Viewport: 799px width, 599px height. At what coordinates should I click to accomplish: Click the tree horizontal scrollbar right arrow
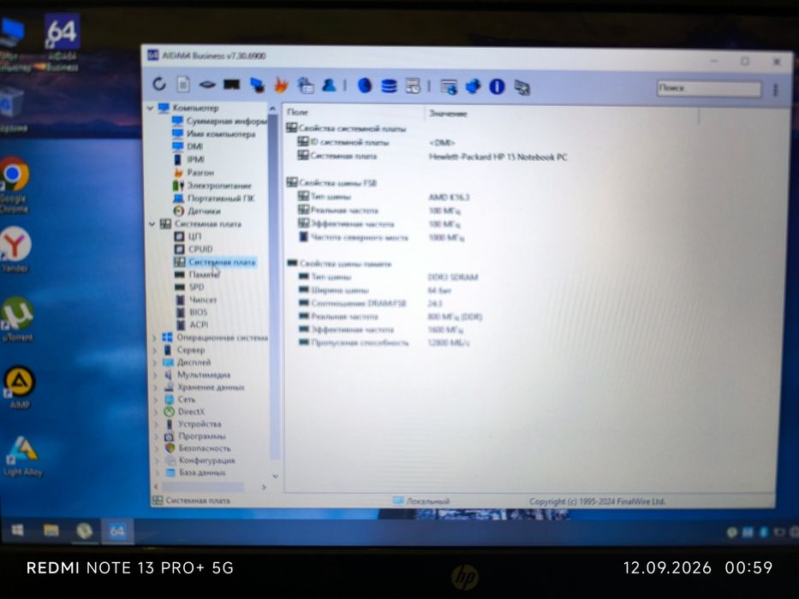264,488
